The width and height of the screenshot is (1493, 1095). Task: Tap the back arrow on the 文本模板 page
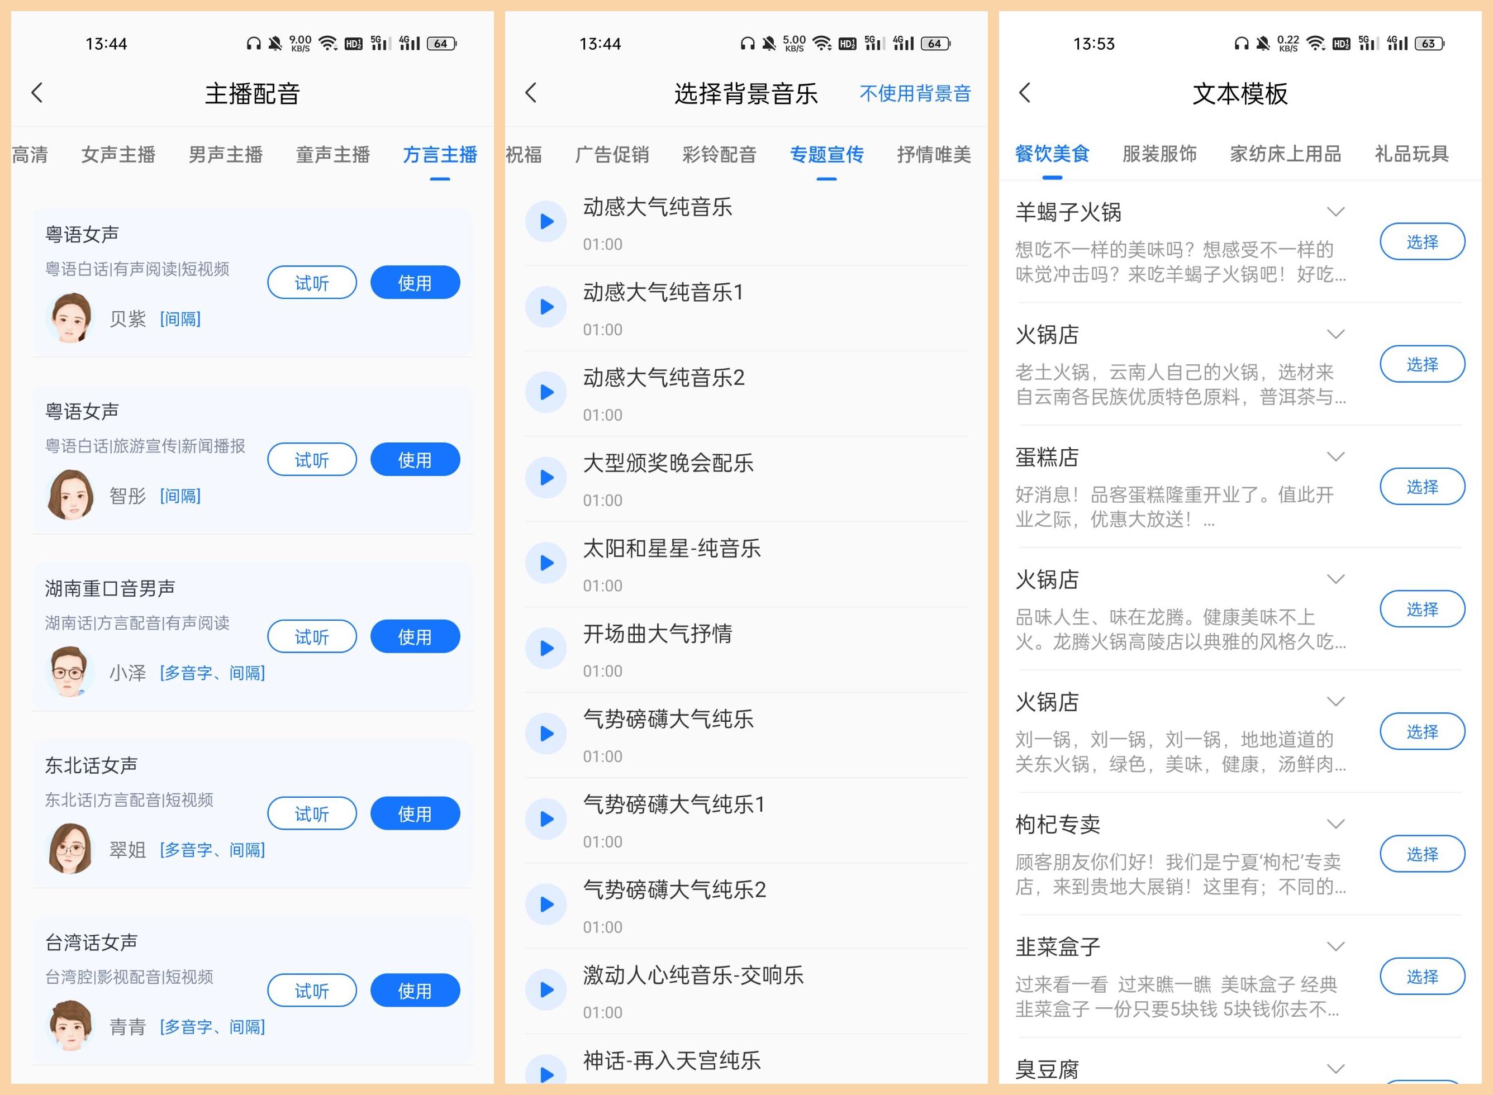click(1024, 93)
